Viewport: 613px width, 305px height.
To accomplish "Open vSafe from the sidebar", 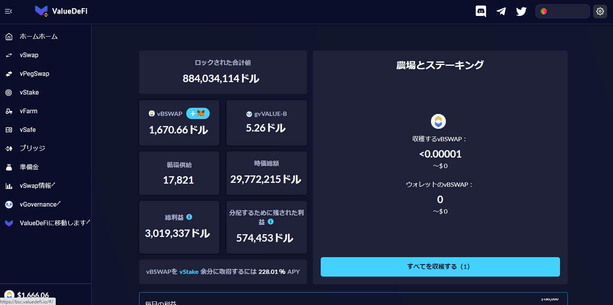I will coord(28,130).
